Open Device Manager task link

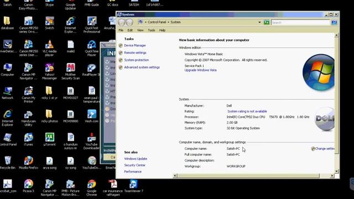pos(135,45)
